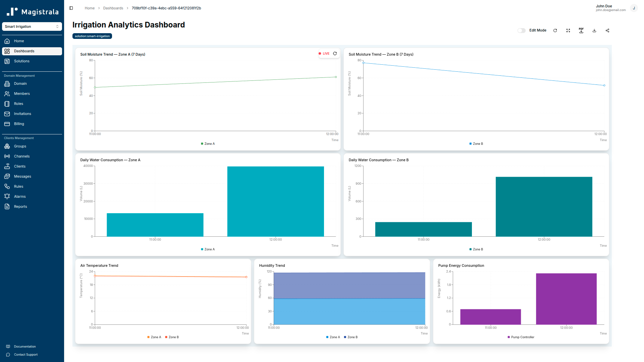Open the Documentation page
Screen dimensions: 644x362
coord(25,346)
